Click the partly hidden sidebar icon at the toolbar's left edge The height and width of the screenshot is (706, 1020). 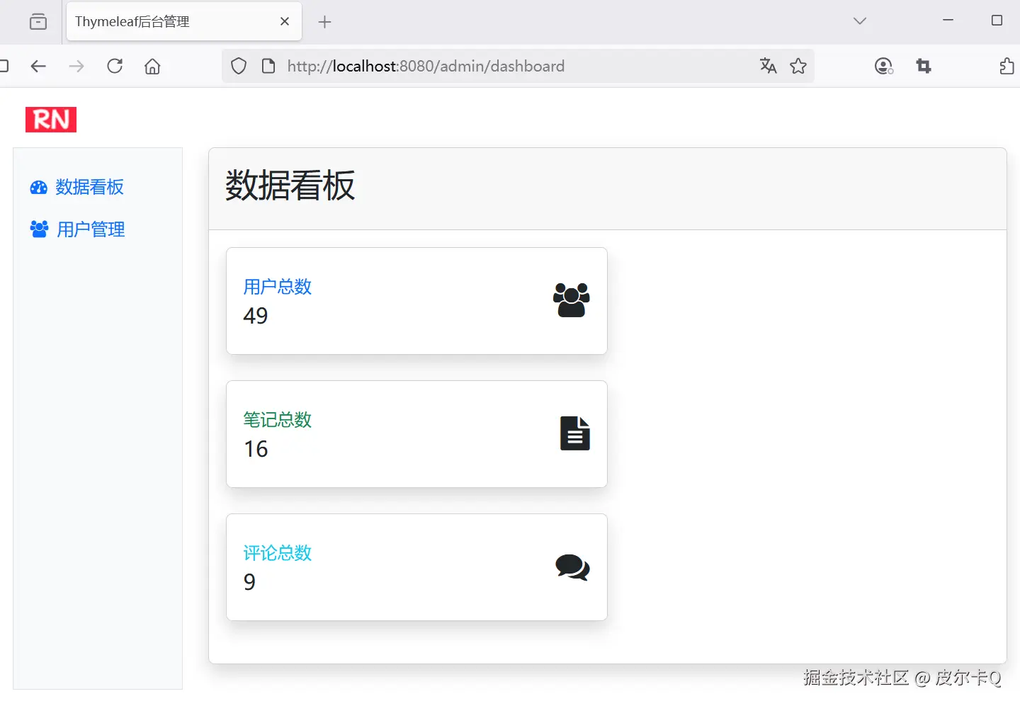4,67
